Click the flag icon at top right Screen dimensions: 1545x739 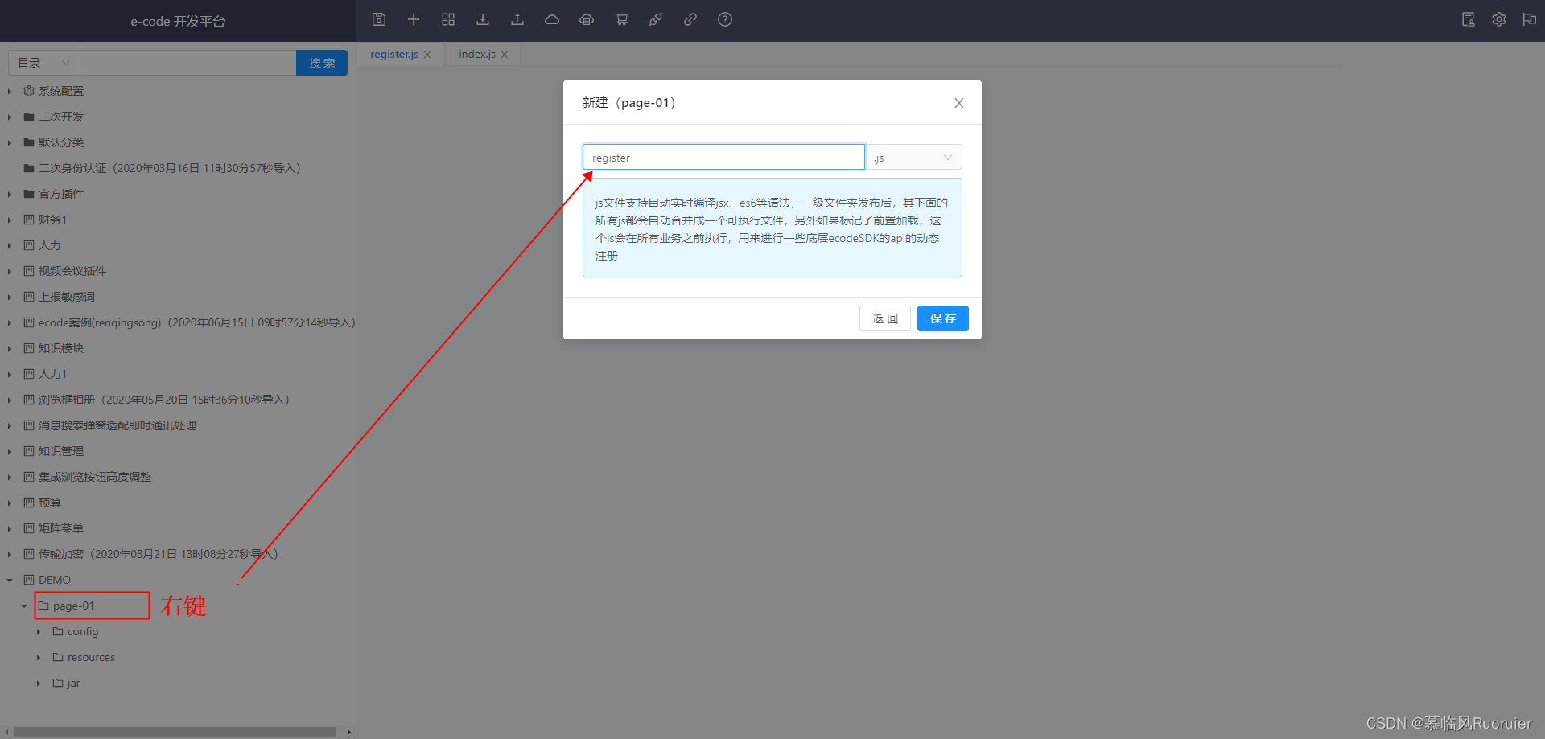click(x=1530, y=19)
